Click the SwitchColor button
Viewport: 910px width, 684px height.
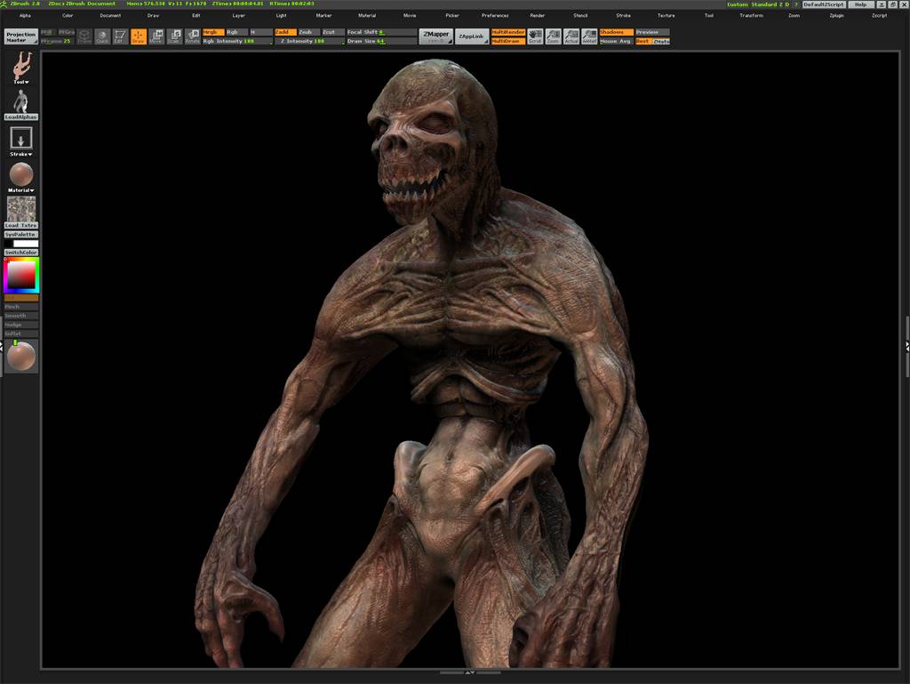(x=21, y=253)
